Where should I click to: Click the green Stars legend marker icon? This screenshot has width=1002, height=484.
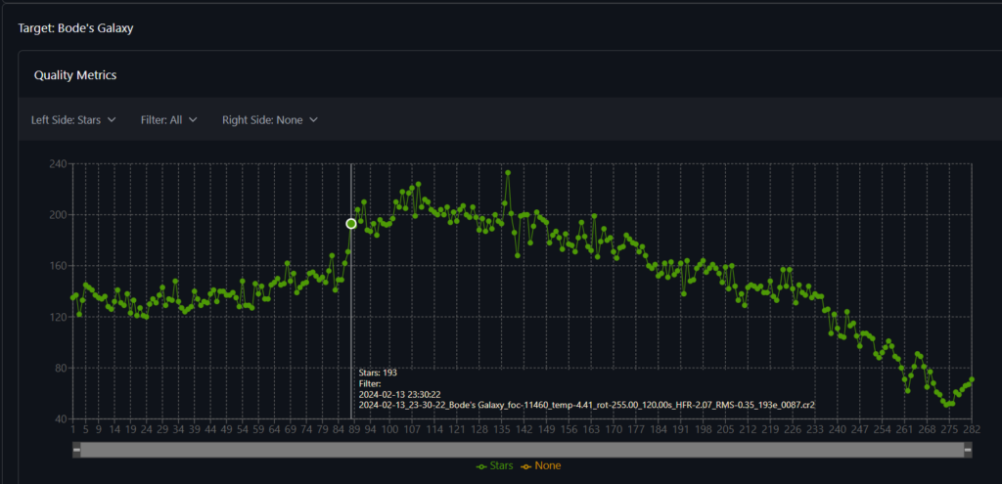coord(480,466)
